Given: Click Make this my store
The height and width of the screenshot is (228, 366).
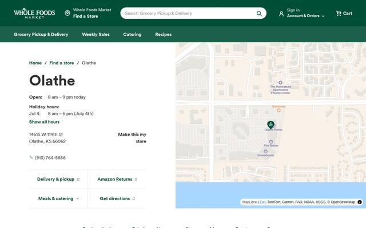Looking at the screenshot, I should point(132,138).
